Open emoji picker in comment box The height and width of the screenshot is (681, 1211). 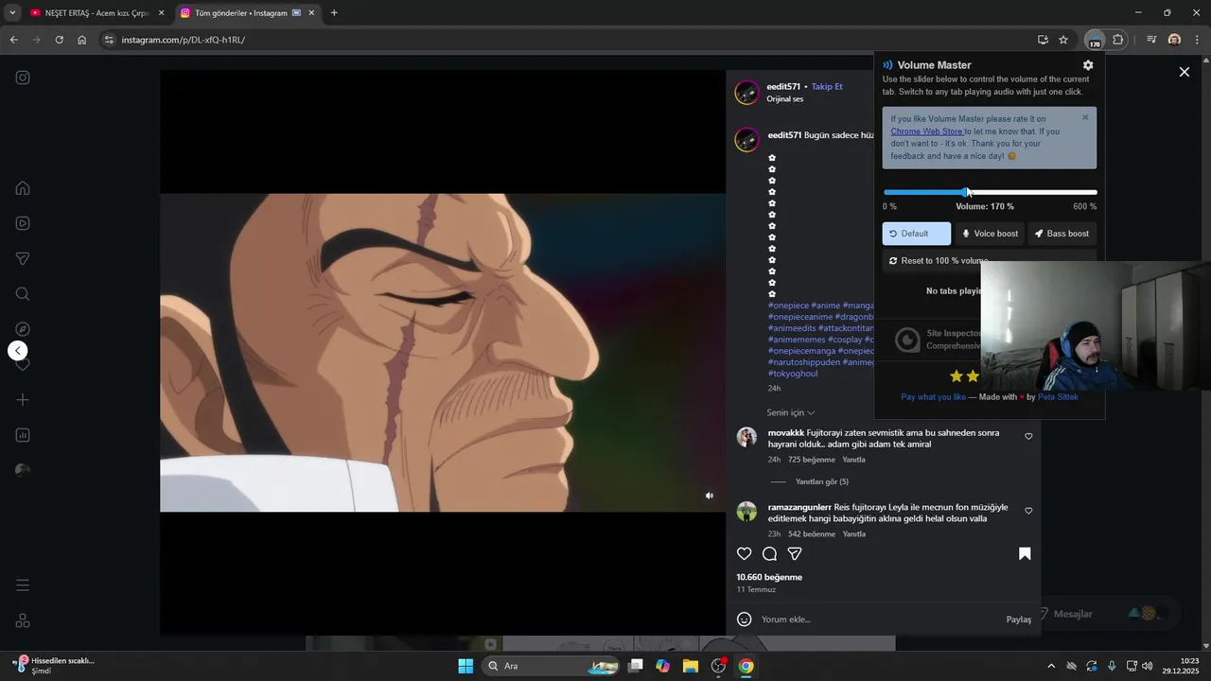click(x=745, y=620)
